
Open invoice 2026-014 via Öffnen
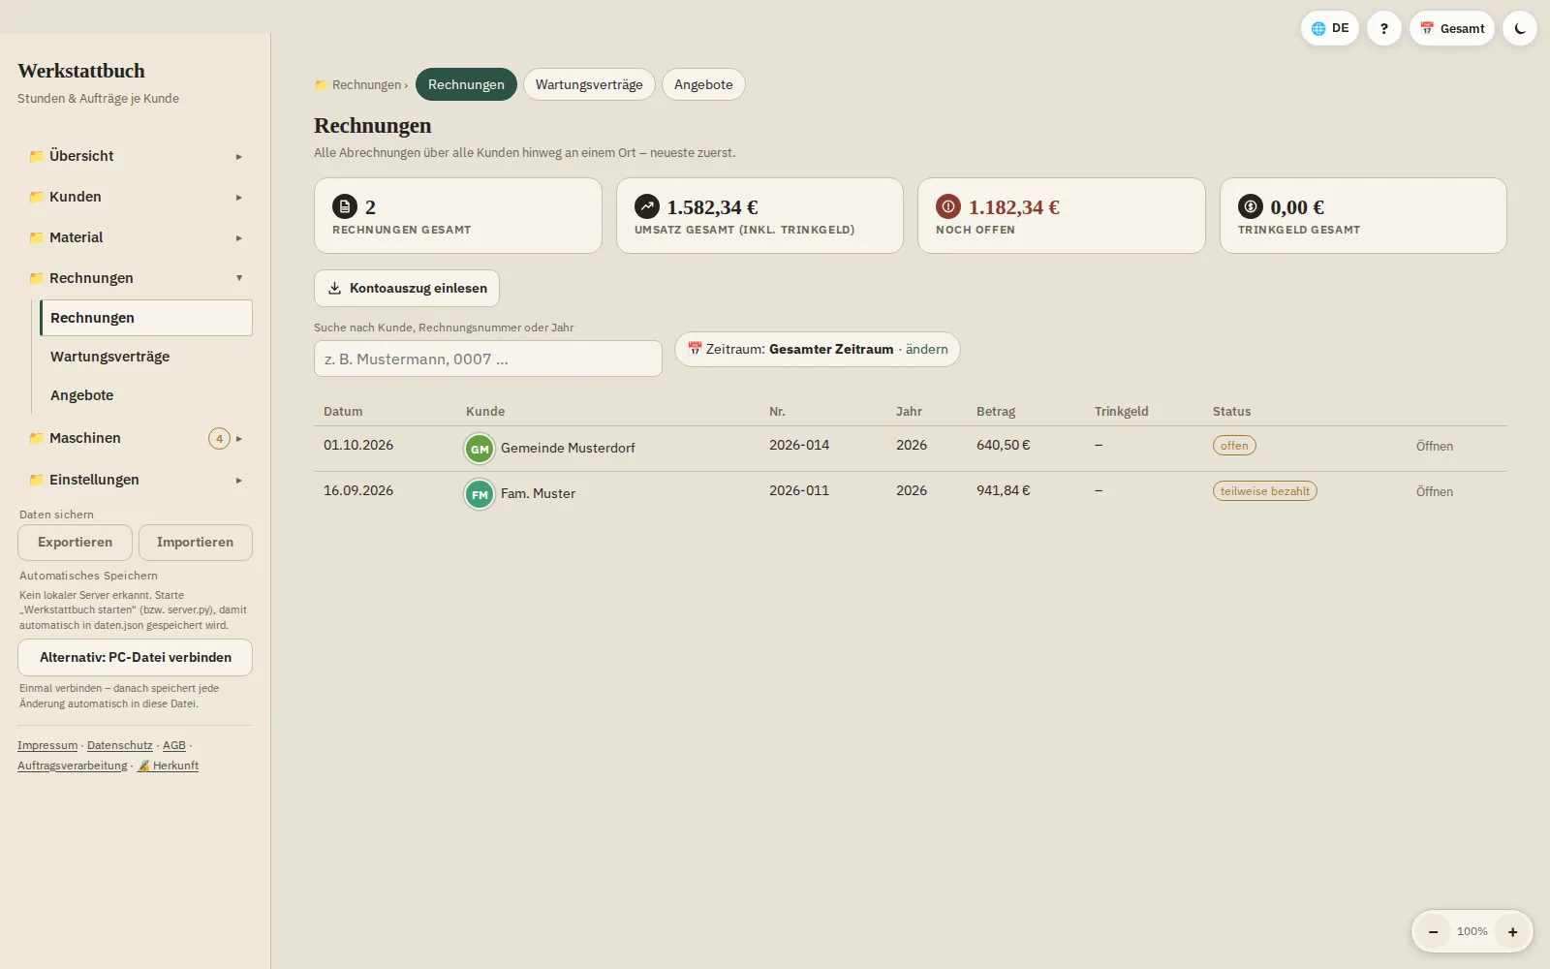click(x=1435, y=447)
